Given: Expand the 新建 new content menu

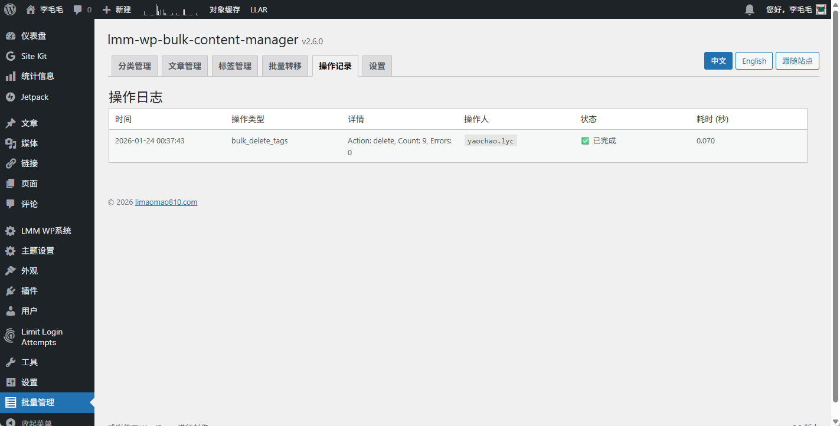Looking at the screenshot, I should (117, 9).
